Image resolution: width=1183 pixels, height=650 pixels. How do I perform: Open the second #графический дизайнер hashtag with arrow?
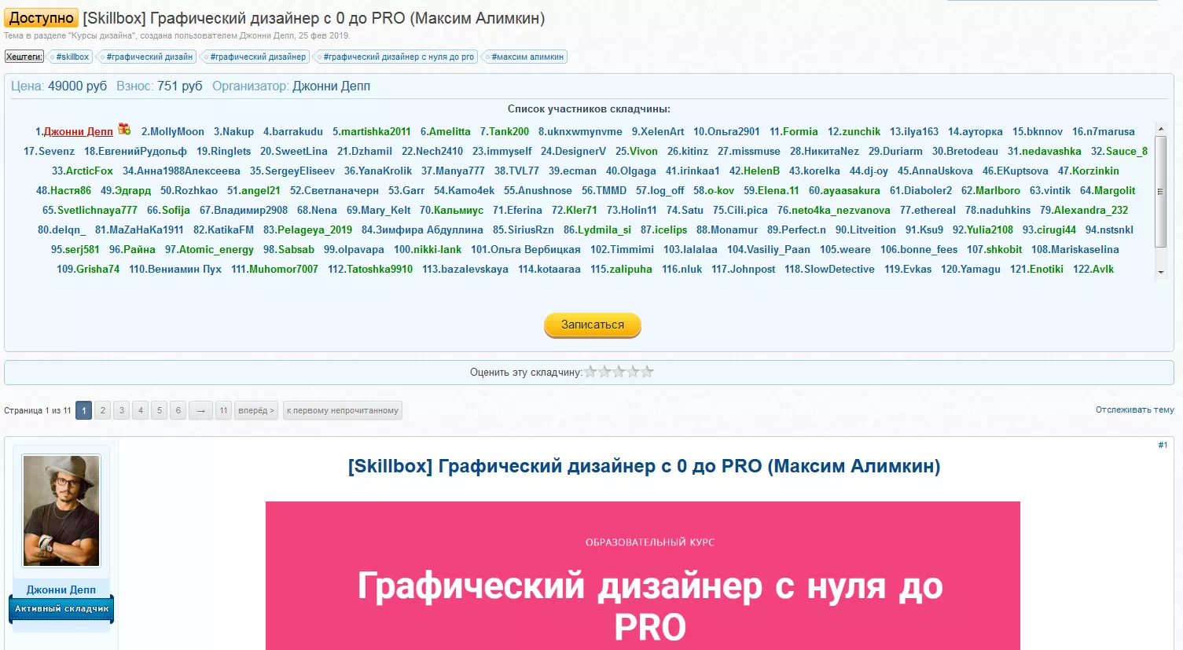255,57
